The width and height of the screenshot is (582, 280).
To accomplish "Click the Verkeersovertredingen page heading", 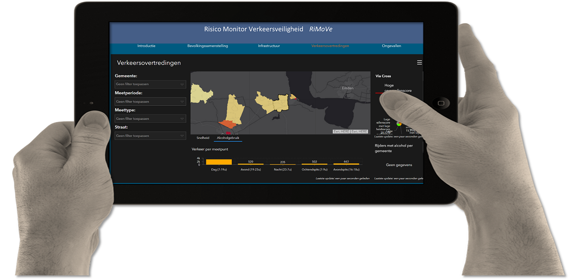I will coord(149,63).
